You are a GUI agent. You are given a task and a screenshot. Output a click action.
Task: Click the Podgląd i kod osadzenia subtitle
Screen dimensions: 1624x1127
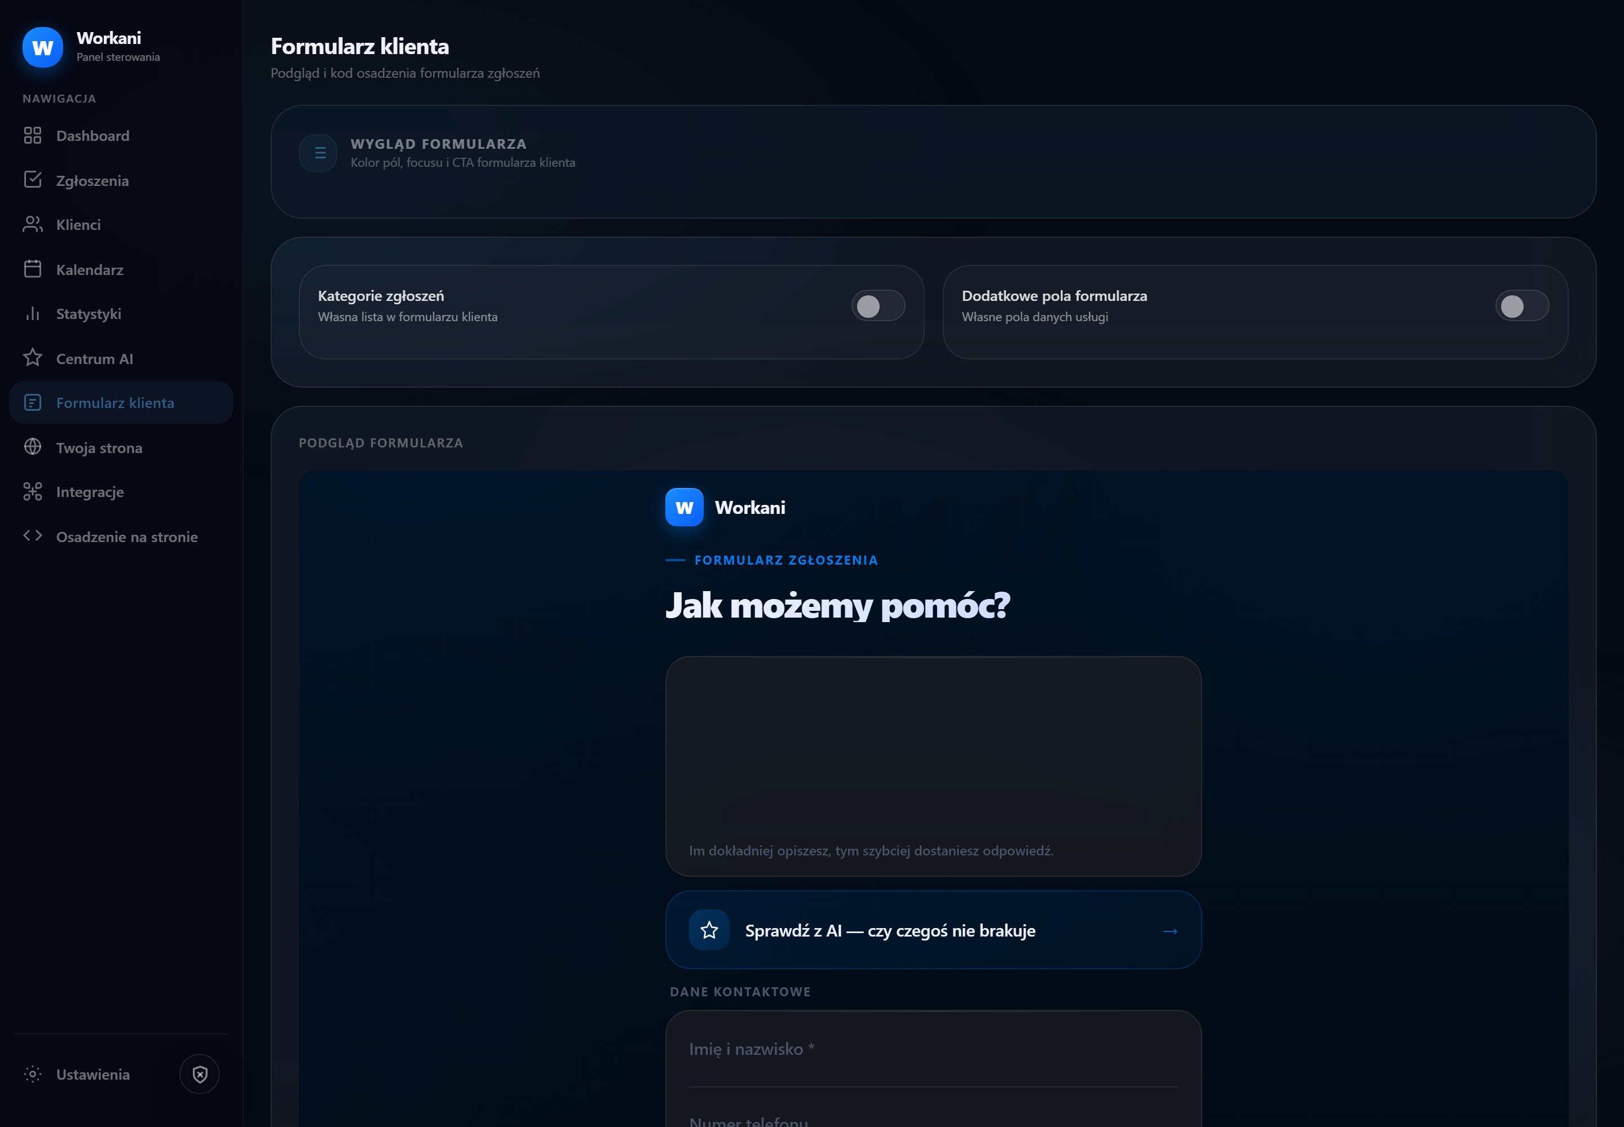pyautogui.click(x=405, y=73)
